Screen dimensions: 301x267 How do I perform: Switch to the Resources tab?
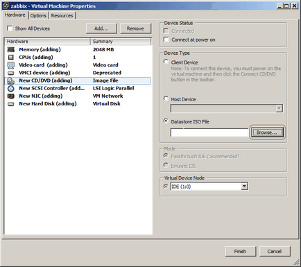(62, 15)
